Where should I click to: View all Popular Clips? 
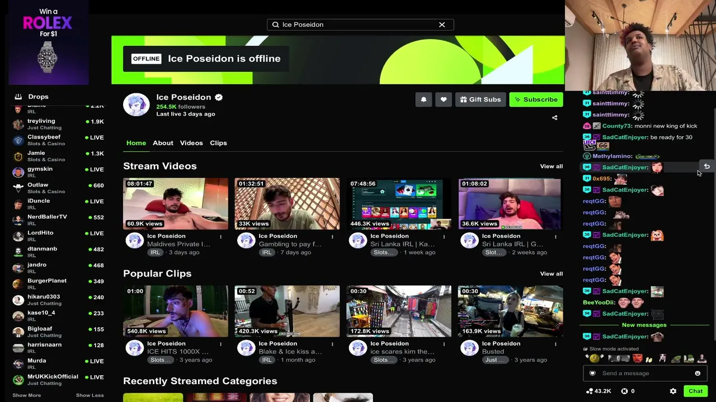(x=551, y=274)
